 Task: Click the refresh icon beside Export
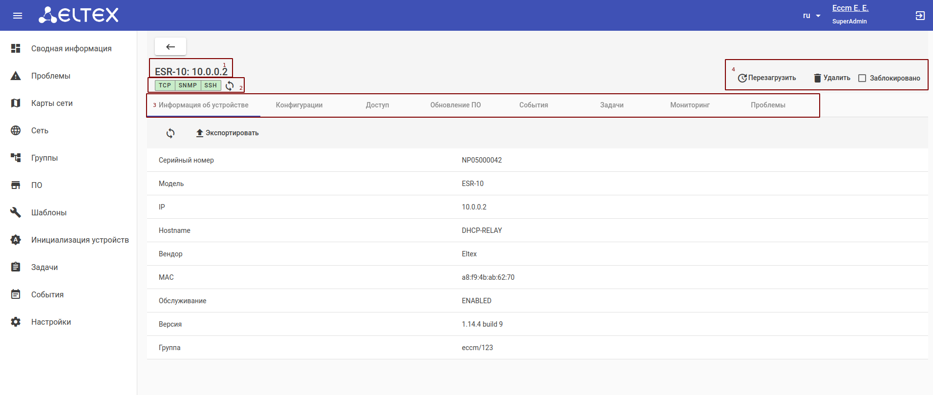[170, 133]
